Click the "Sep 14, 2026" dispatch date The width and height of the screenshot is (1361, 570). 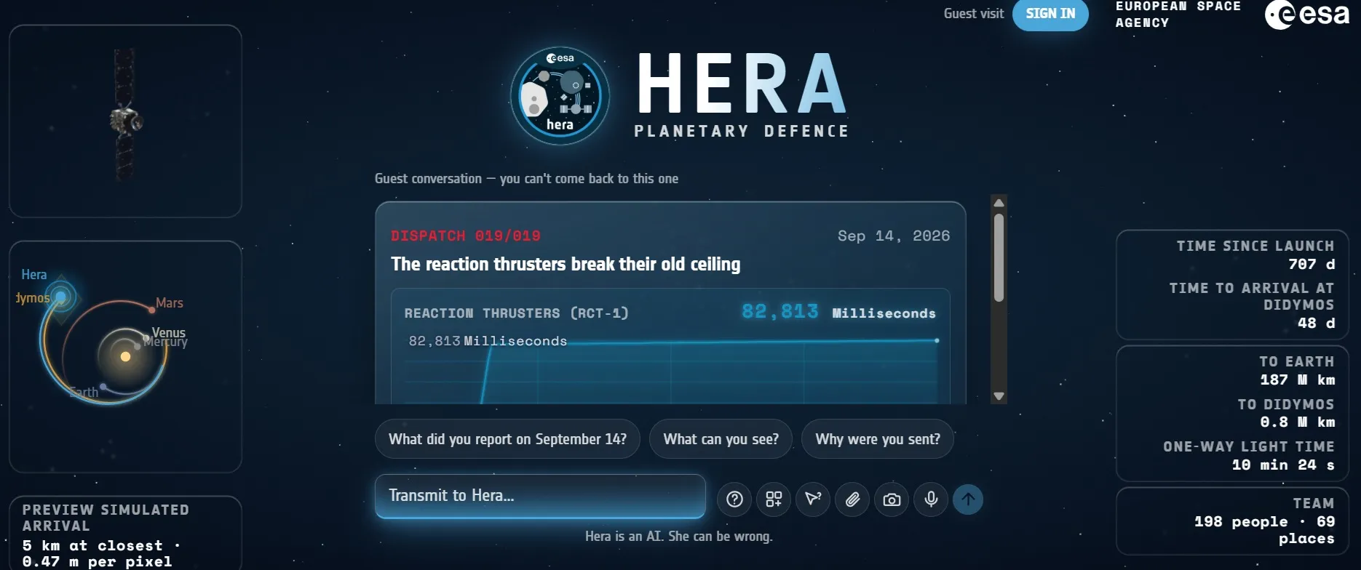pos(894,236)
